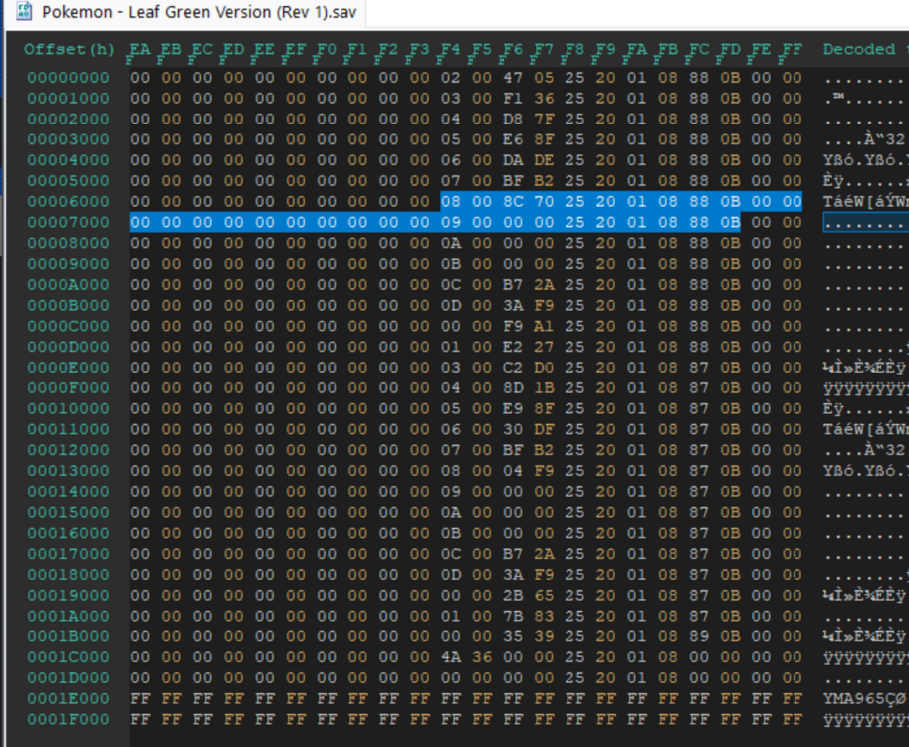
Task: Click byte 09 in highlighted row 00007000
Action: click(x=450, y=222)
